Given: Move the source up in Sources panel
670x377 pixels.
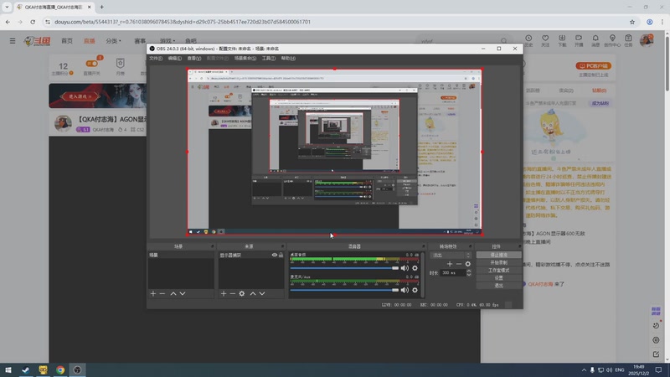Looking at the screenshot, I should (253, 294).
